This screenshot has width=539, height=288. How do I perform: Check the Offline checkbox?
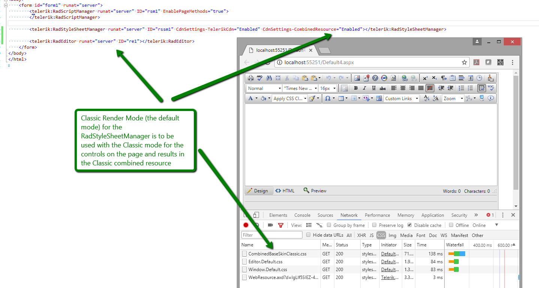[x=451, y=225]
